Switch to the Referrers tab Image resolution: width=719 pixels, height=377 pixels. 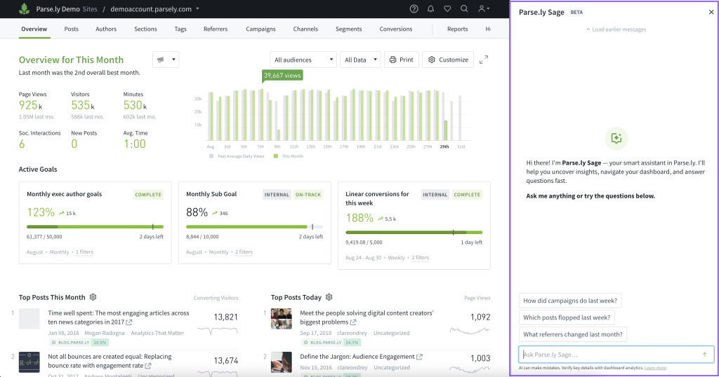tap(215, 29)
